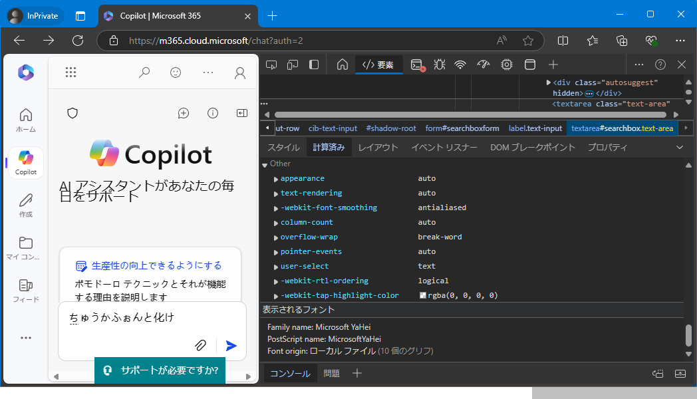Open the 問題 drawer tab
This screenshot has width=697, height=399.
tap(332, 374)
